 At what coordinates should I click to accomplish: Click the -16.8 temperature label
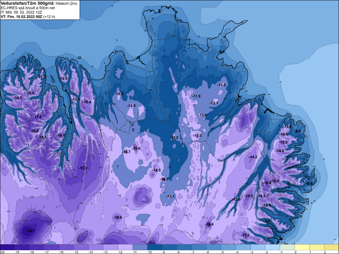(x=61, y=135)
